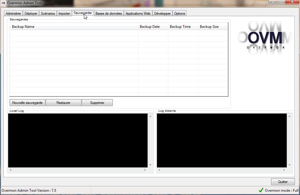Click Quitter to exit the tool

point(283,182)
